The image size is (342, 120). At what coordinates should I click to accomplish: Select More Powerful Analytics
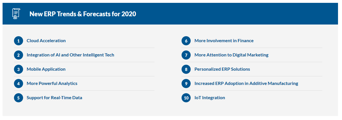coord(52,84)
